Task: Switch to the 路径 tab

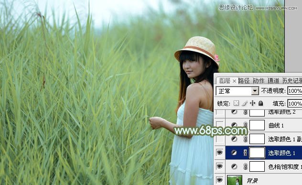Action: tap(244, 81)
